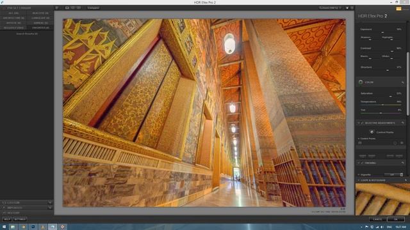The image size is (410, 230).
Task: Click the control point selection circle icon
Action: pos(395,143)
